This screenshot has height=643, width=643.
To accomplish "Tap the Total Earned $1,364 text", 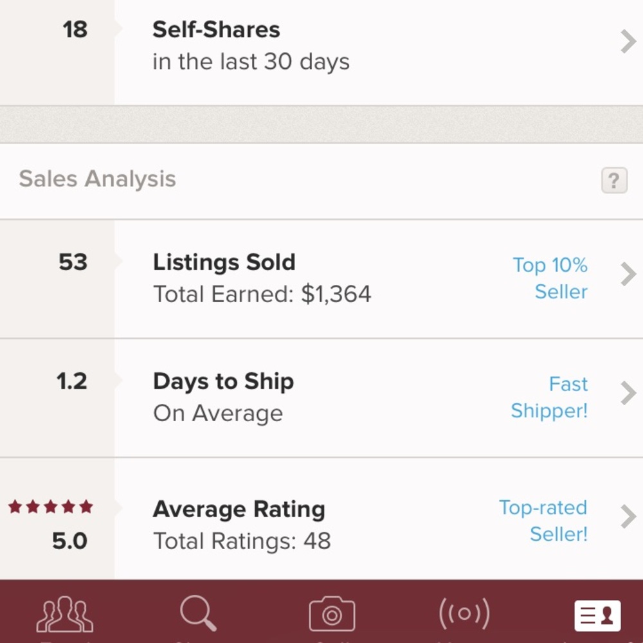I will [262, 293].
